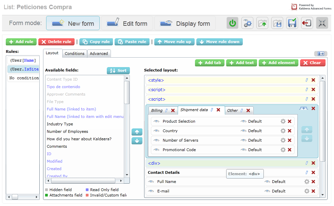
Task: Toggle visibility eye for E-mail
Action: (151, 191)
